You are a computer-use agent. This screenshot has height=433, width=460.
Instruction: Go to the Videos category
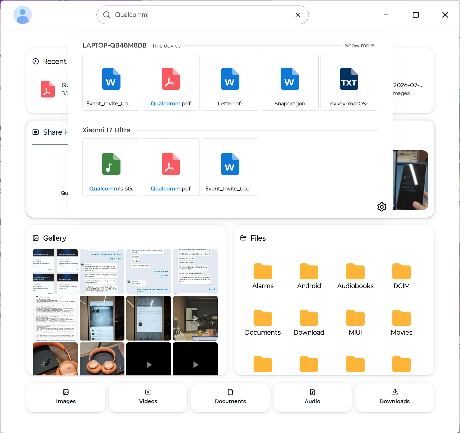(148, 397)
